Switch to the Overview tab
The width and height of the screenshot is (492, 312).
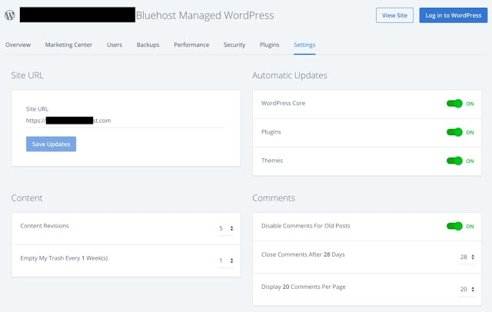18,45
